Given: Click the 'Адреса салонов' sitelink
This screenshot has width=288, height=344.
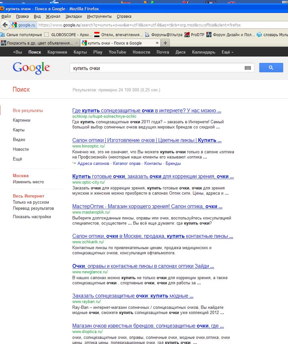Looking at the screenshot, I should (x=93, y=163).
